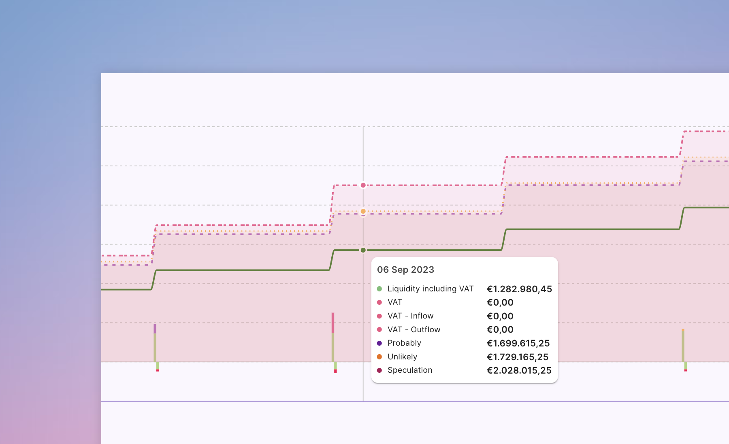The height and width of the screenshot is (444, 729).
Task: Click the pink dot beside VAT - Outflow
Action: click(379, 330)
